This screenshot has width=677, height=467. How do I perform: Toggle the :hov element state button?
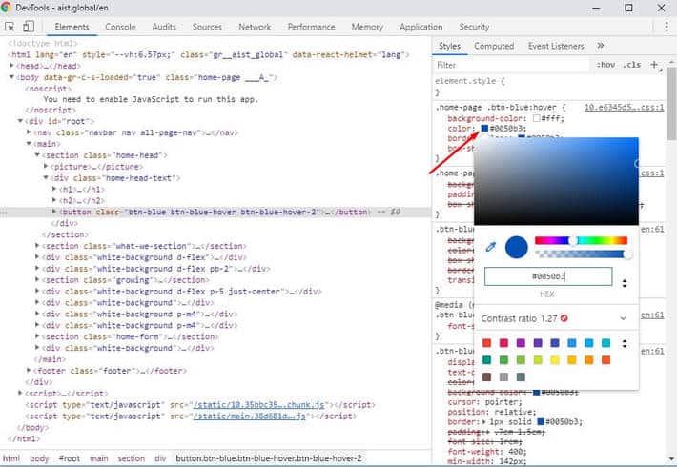pyautogui.click(x=605, y=65)
